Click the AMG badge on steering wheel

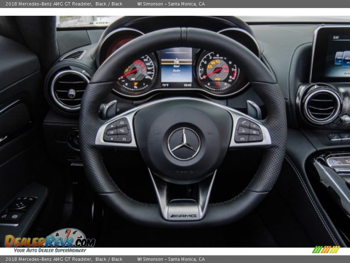click(x=183, y=216)
